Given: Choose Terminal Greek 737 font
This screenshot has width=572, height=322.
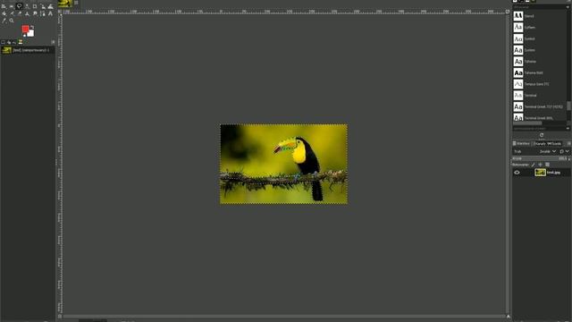Looking at the screenshot, I should pos(540,106).
